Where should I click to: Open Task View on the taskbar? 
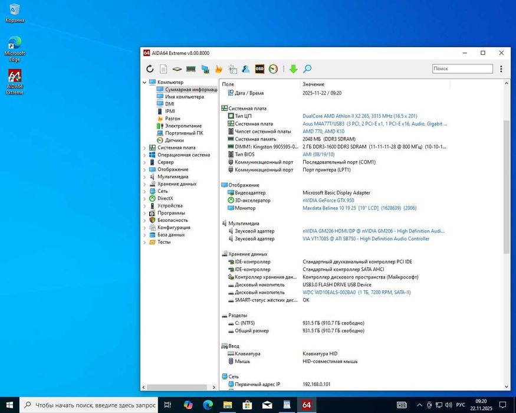[x=167, y=405]
